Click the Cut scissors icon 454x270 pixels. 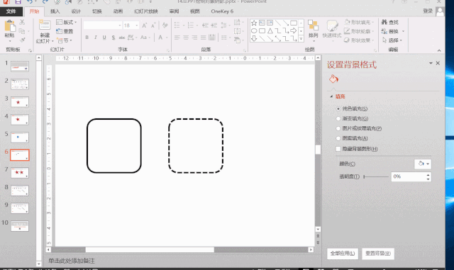click(x=22, y=22)
